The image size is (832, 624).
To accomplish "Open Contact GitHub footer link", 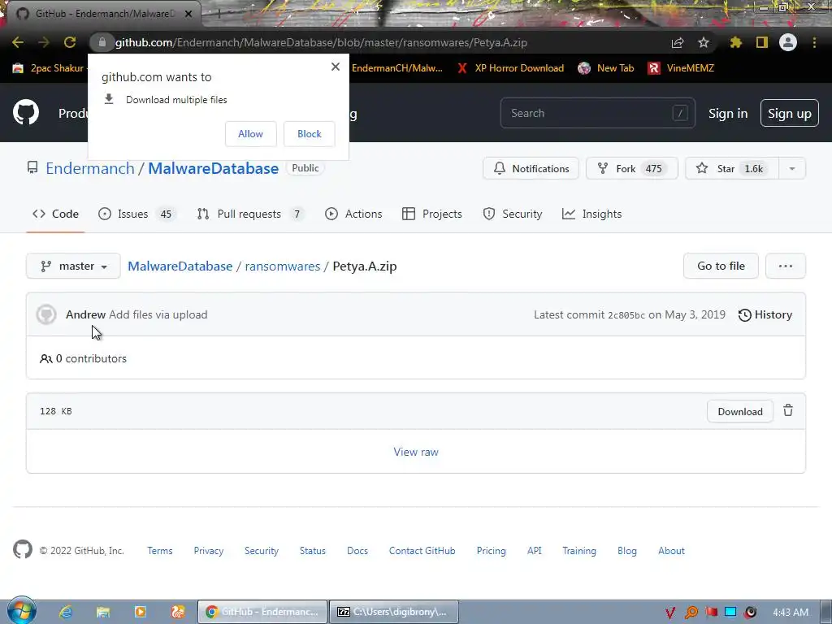I will click(422, 551).
